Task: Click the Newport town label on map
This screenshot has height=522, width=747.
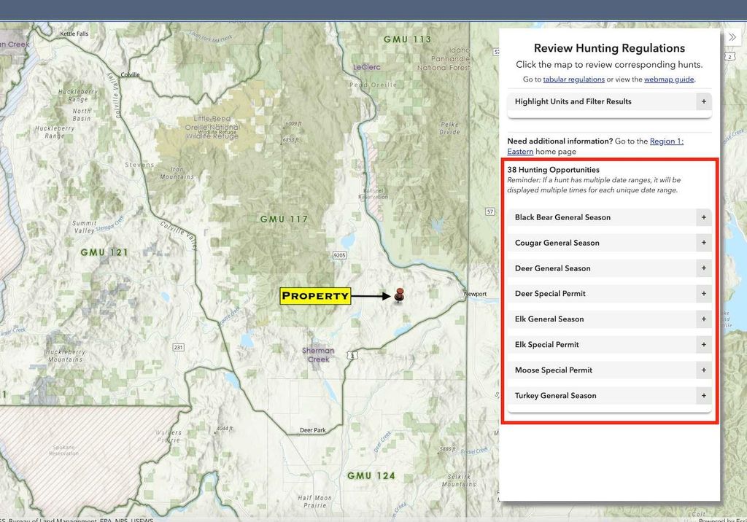Action: point(475,295)
